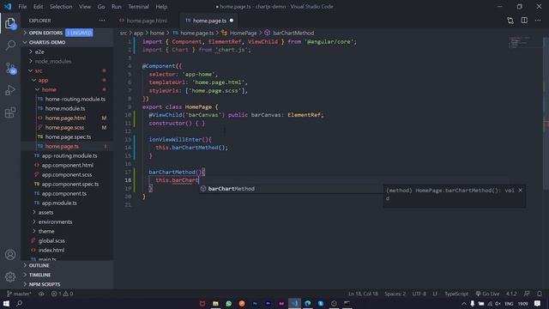This screenshot has height=309, width=549.
Task: Open errors and warnings status indicator
Action: 62,294
